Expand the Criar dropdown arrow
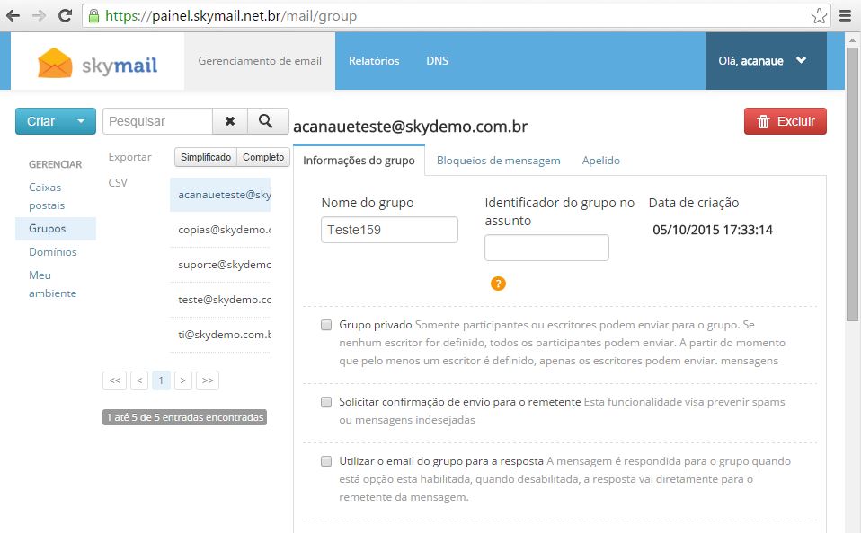Image resolution: width=861 pixels, height=533 pixels. point(81,121)
